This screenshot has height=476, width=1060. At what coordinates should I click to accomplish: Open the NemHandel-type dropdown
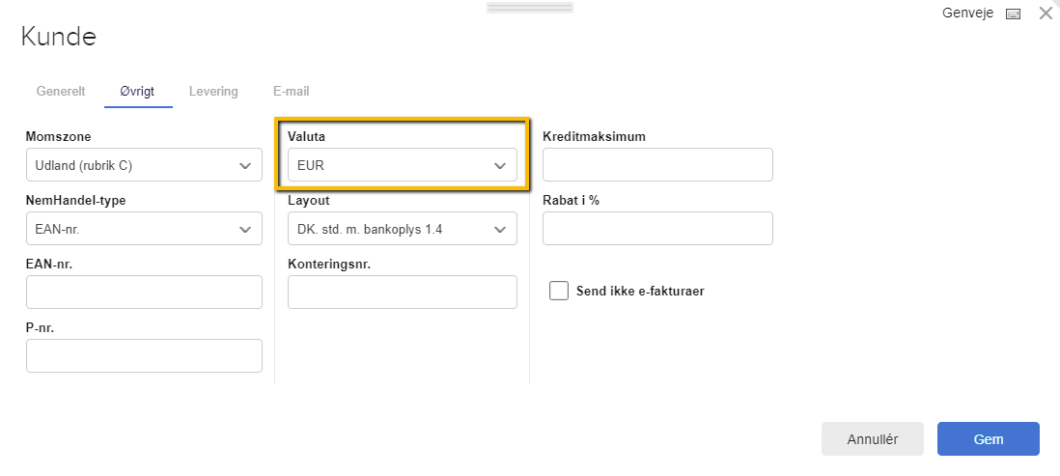coord(144,229)
